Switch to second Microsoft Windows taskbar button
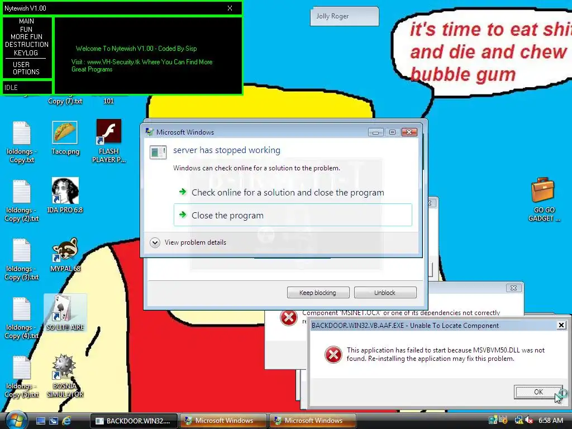The height and width of the screenshot is (429, 572). [x=313, y=421]
